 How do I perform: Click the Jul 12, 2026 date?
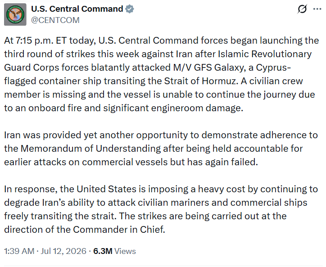pyautogui.click(x=63, y=251)
